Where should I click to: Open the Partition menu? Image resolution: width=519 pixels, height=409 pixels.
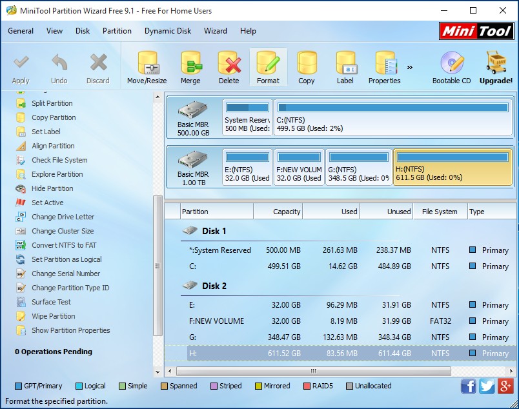(x=117, y=30)
